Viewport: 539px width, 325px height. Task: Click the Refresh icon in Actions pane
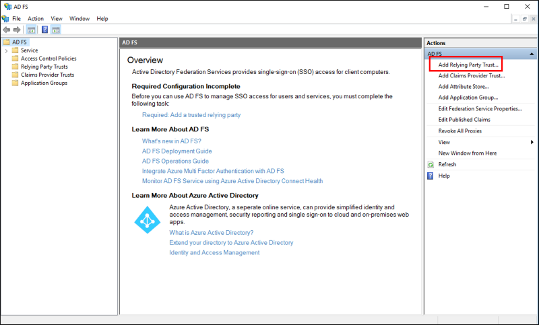431,164
